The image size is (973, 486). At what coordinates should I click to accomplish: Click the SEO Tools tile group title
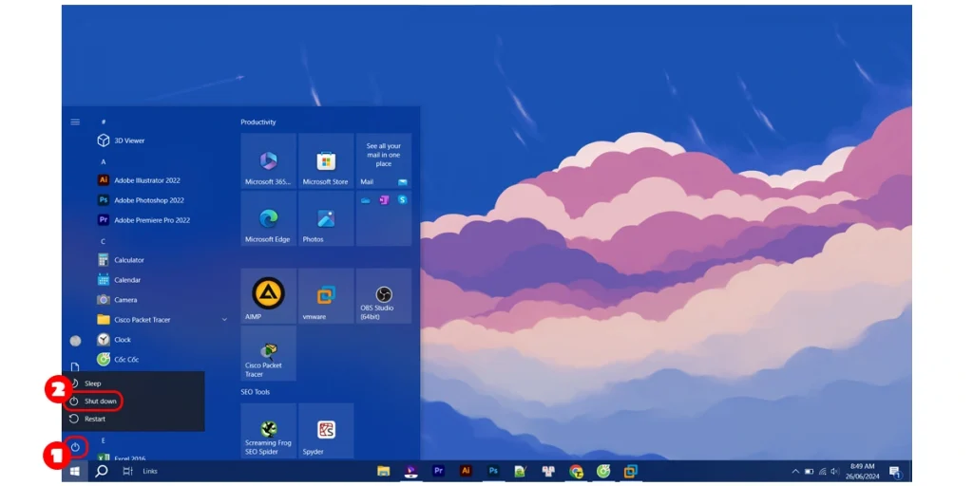point(255,392)
